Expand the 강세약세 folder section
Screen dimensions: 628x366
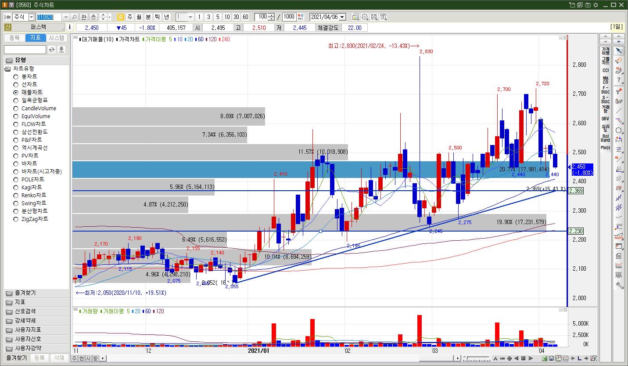point(36,321)
